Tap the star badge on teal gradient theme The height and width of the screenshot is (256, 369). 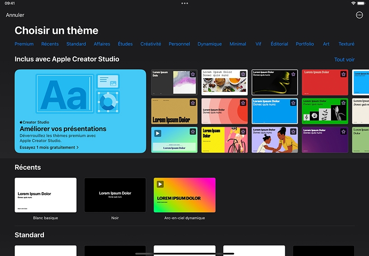tap(193, 131)
